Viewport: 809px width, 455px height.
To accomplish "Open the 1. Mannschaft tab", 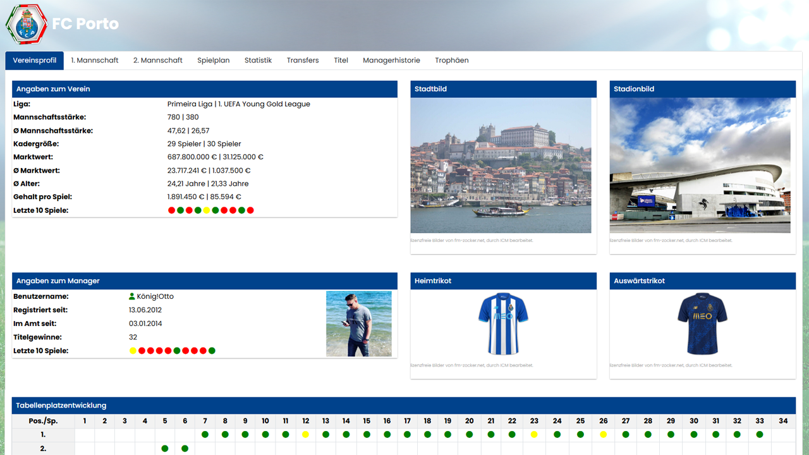I will (95, 61).
